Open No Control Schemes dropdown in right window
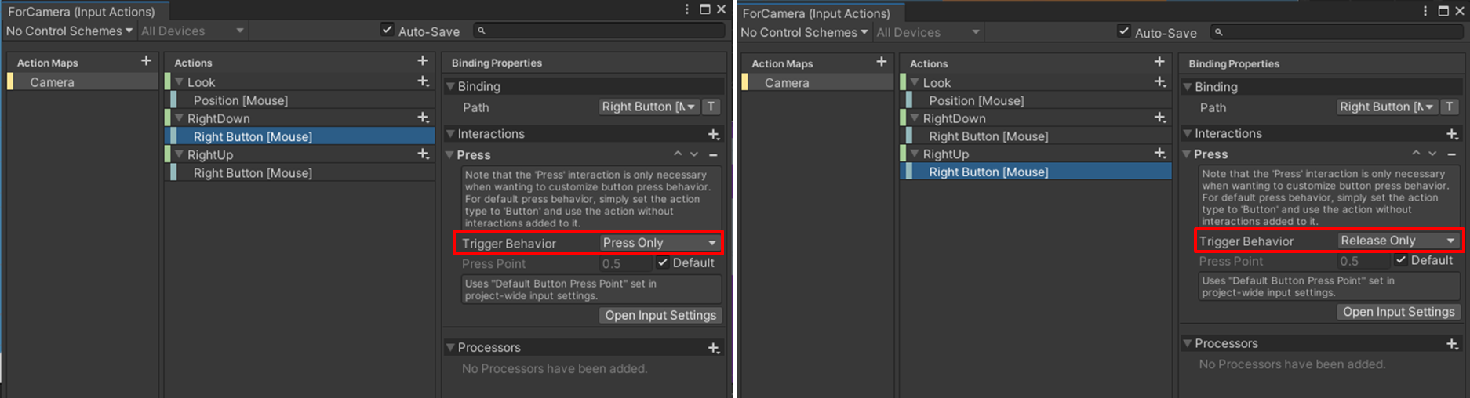Image resolution: width=1470 pixels, height=398 pixels. click(804, 32)
